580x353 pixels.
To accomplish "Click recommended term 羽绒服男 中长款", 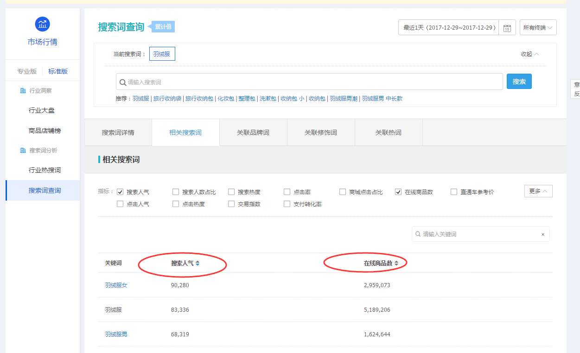I will tap(382, 99).
